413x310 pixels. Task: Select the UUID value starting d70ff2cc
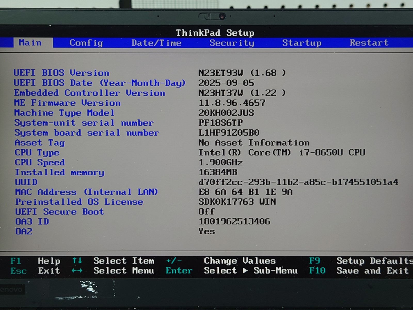pos(298,182)
